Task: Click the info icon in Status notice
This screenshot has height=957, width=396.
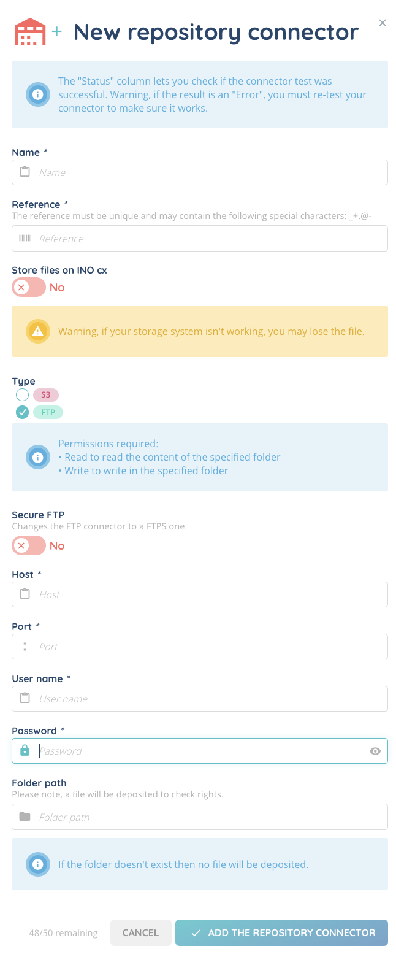Action: tap(38, 94)
